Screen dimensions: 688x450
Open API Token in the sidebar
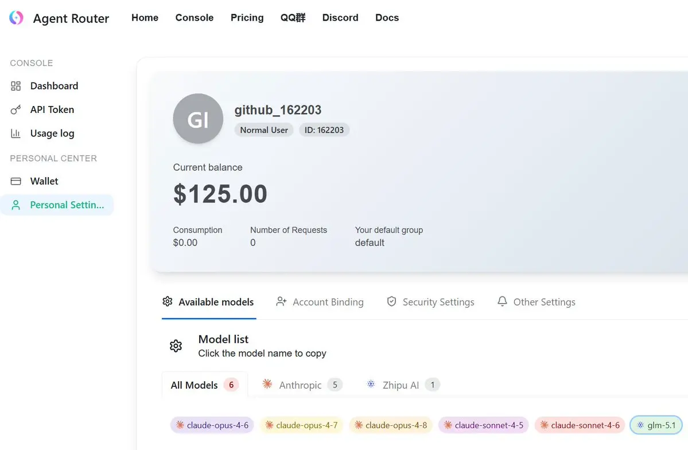[57, 109]
